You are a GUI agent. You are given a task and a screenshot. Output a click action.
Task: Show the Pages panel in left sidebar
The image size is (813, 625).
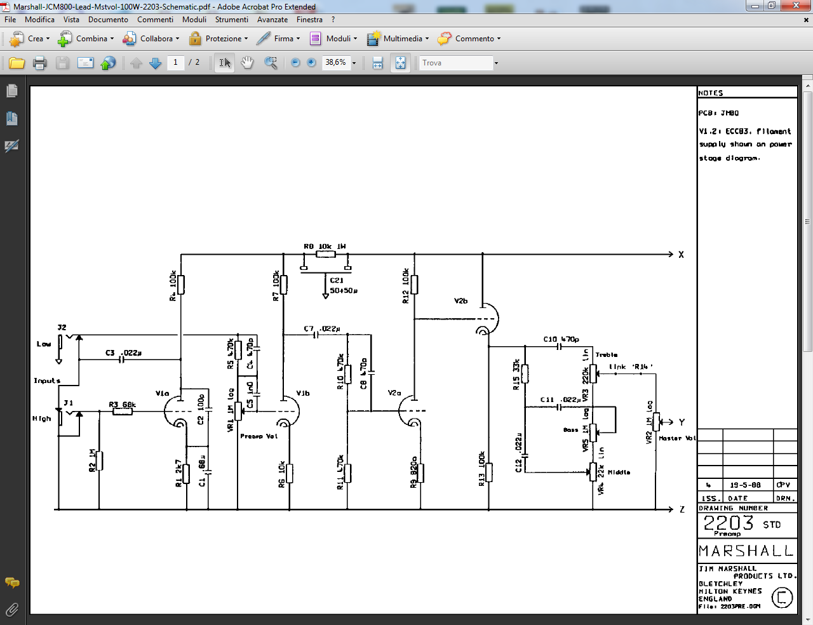pyautogui.click(x=12, y=91)
